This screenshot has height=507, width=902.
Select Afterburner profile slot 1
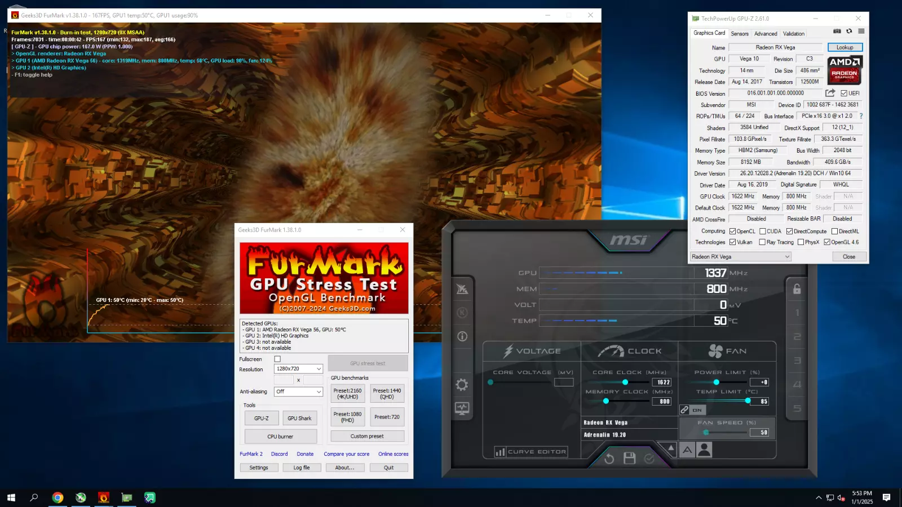(x=797, y=313)
